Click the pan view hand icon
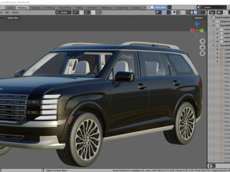This screenshot has width=230, height=172. click(x=202, y=47)
